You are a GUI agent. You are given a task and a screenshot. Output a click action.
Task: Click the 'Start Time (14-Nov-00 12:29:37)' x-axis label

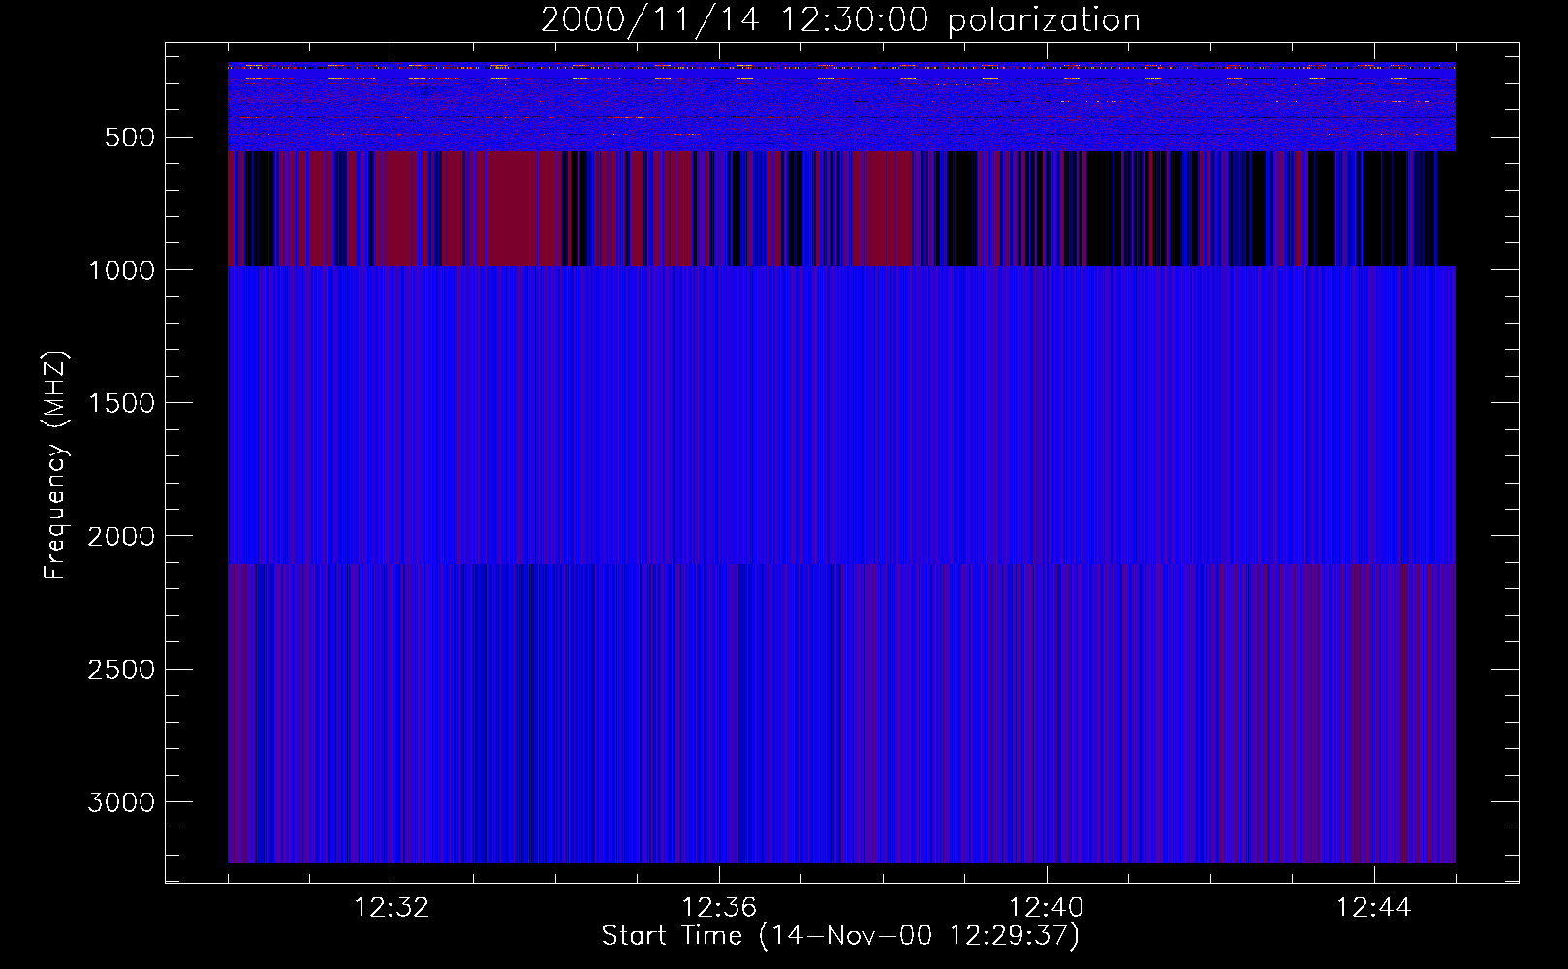[x=840, y=936]
